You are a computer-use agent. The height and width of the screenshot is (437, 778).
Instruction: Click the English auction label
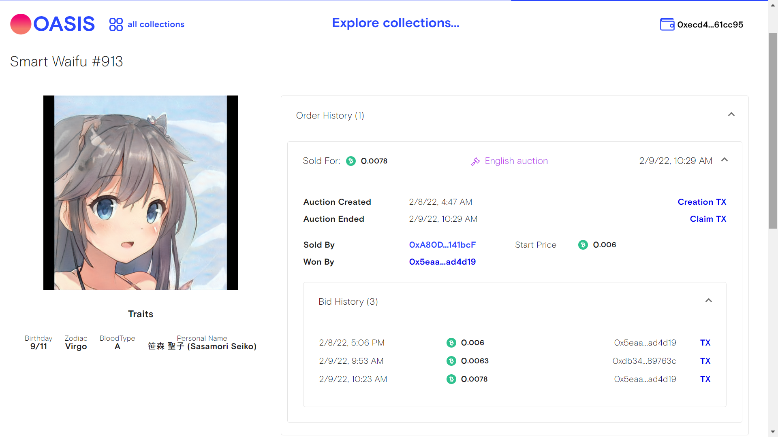tap(516, 161)
